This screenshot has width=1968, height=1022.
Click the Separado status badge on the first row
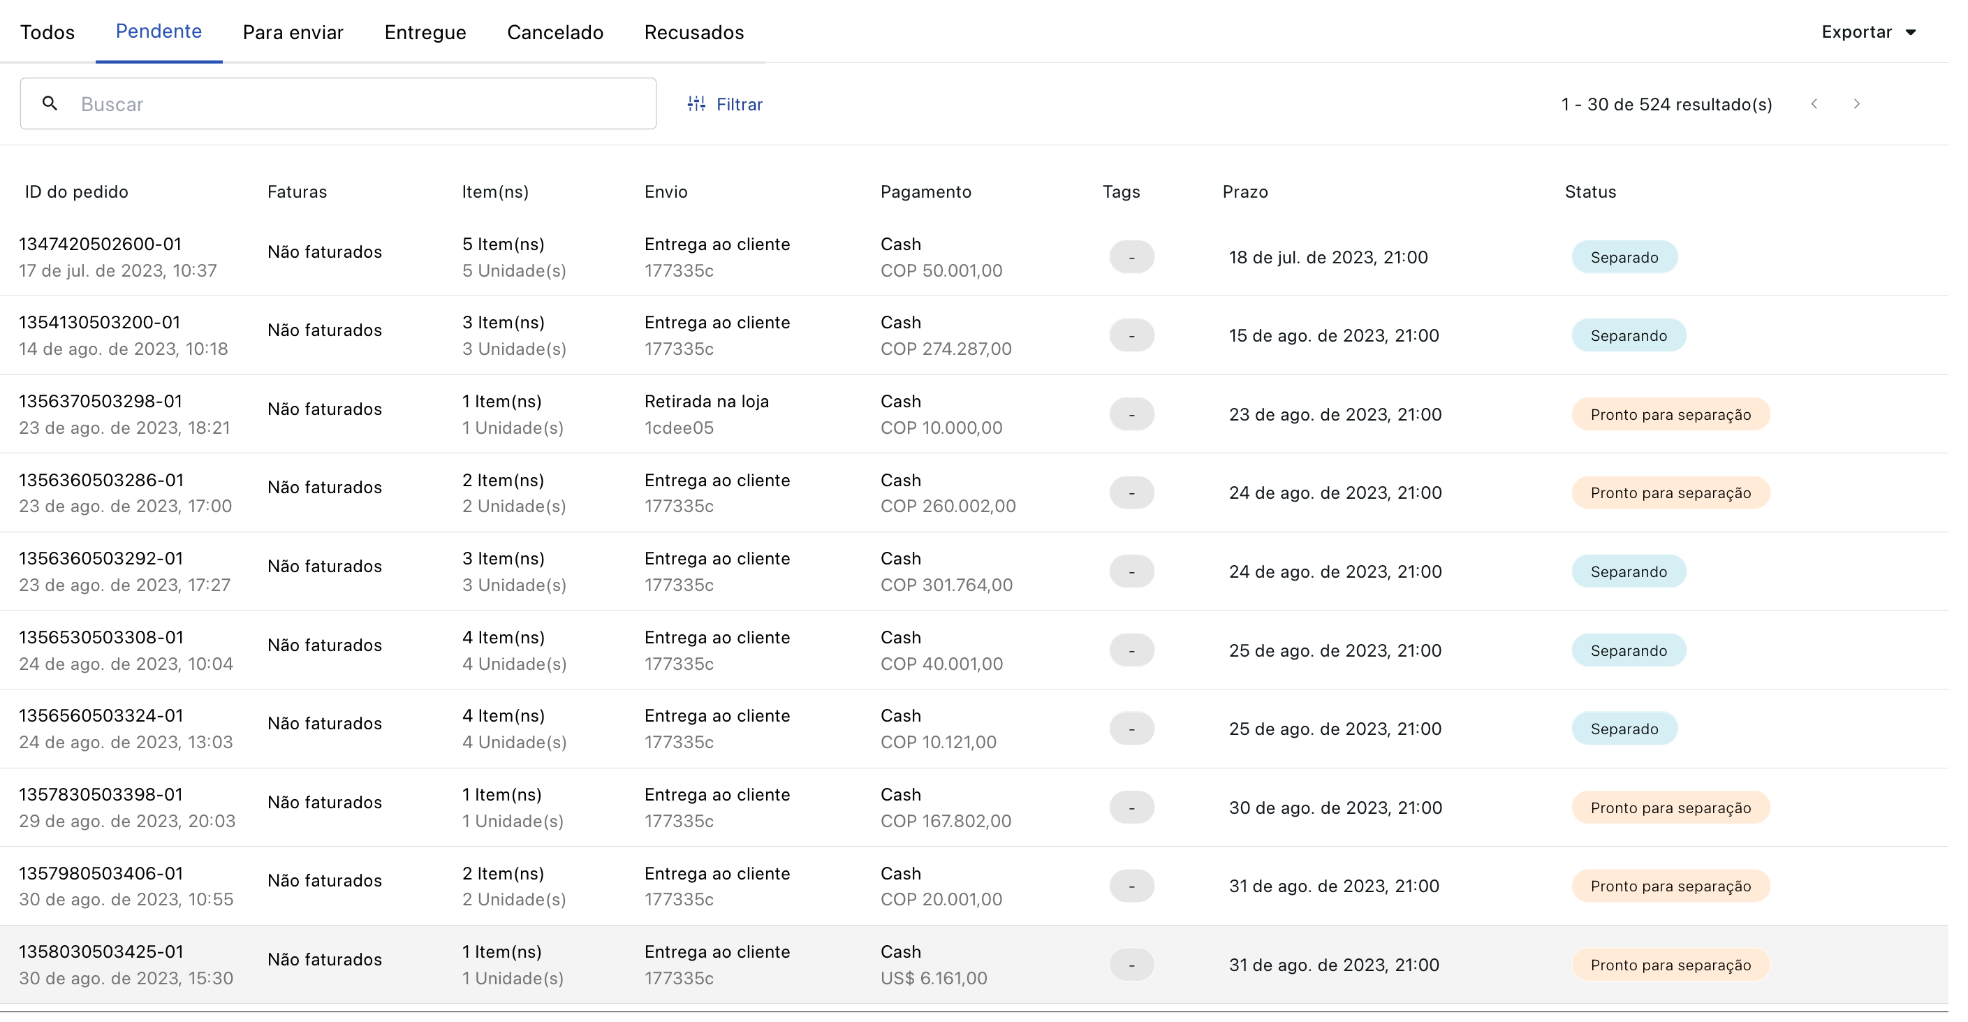click(1624, 257)
